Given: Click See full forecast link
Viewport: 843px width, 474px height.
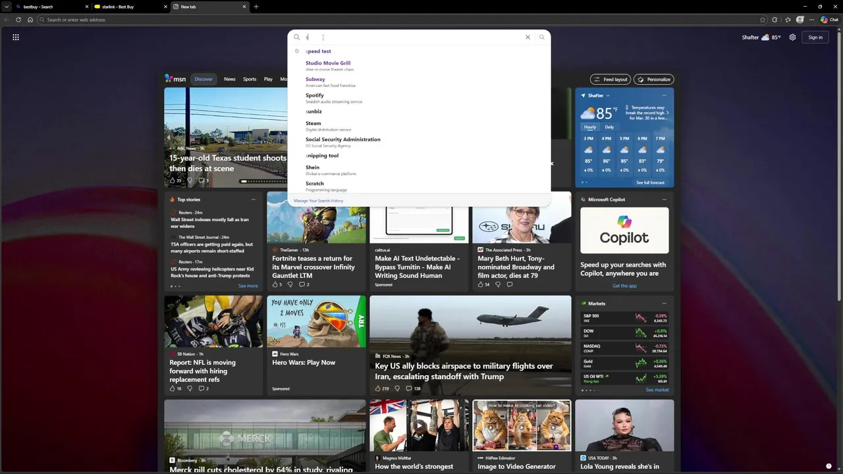Looking at the screenshot, I should pos(650,182).
